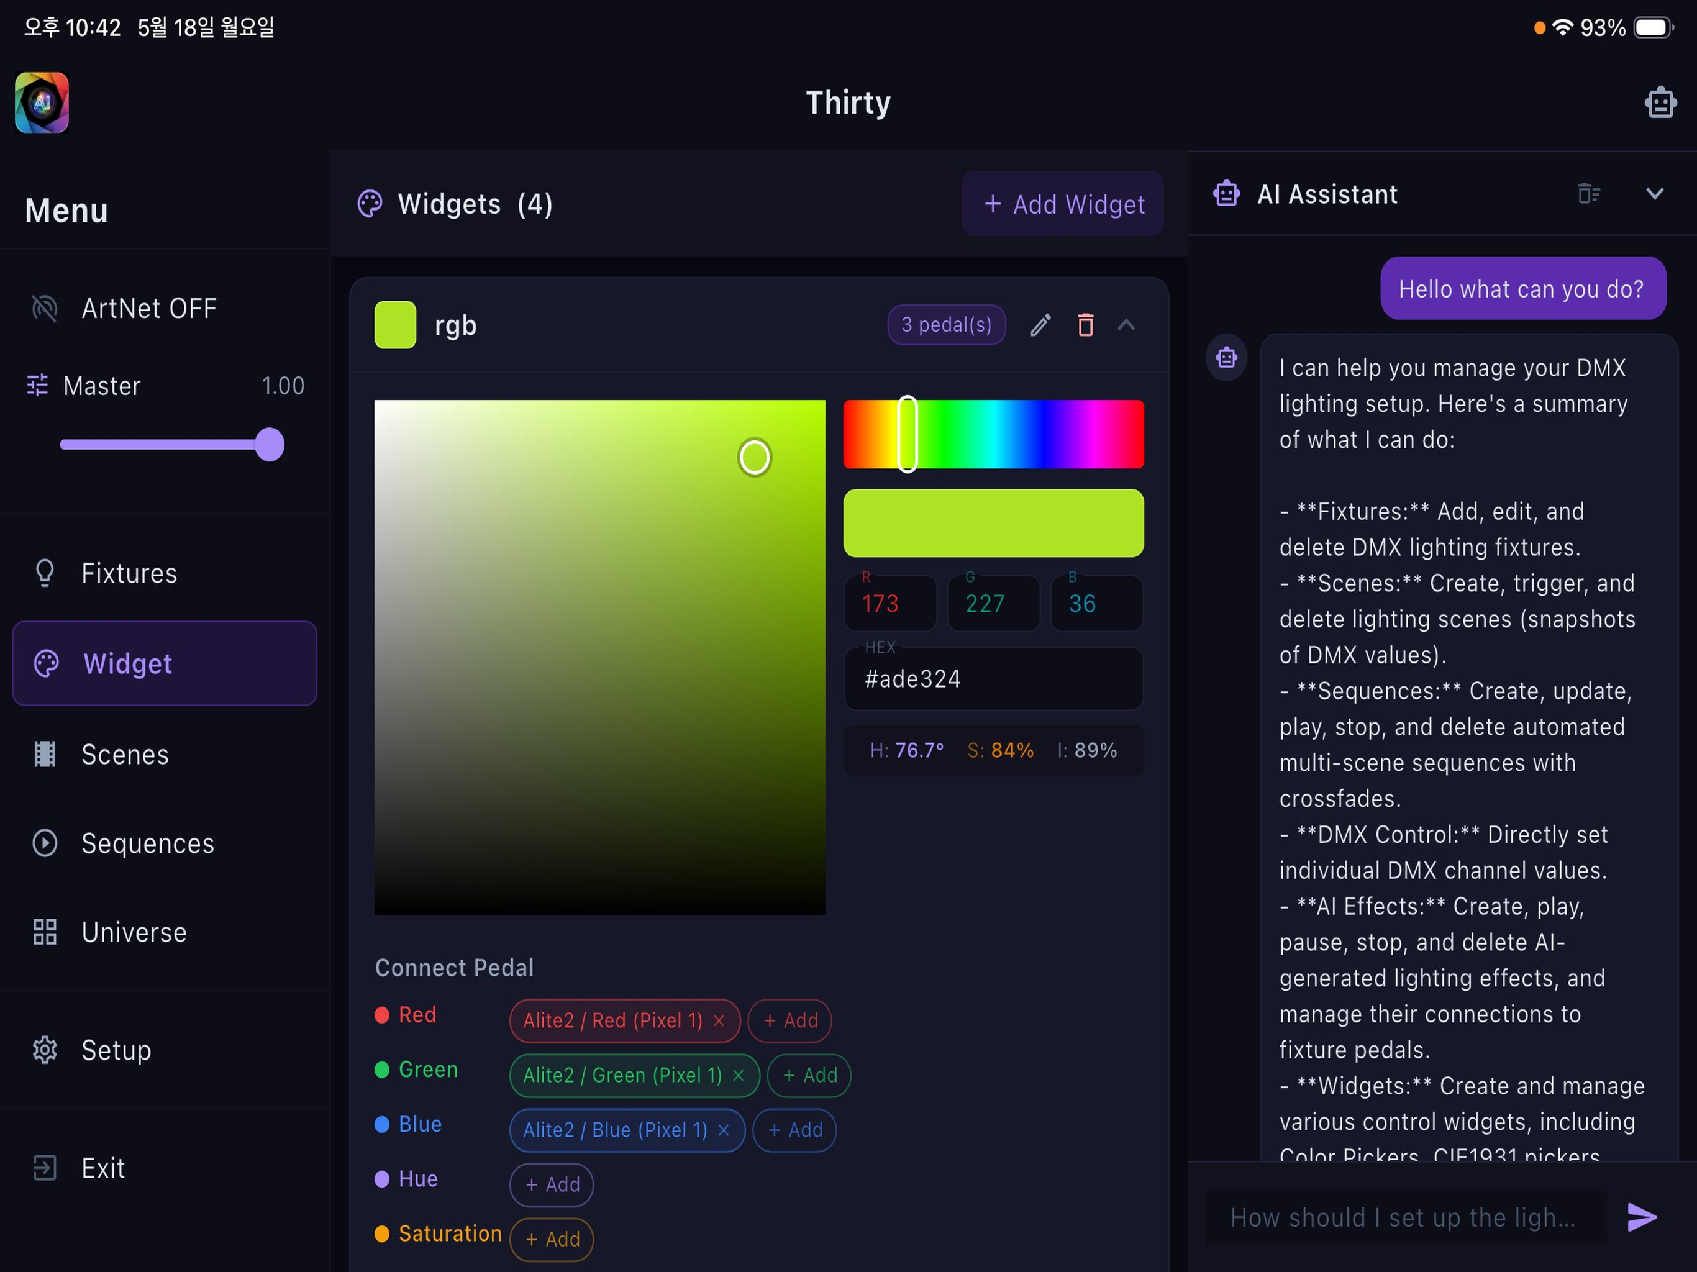
Task: Add a pedal to Hue channel
Action: [x=552, y=1184]
